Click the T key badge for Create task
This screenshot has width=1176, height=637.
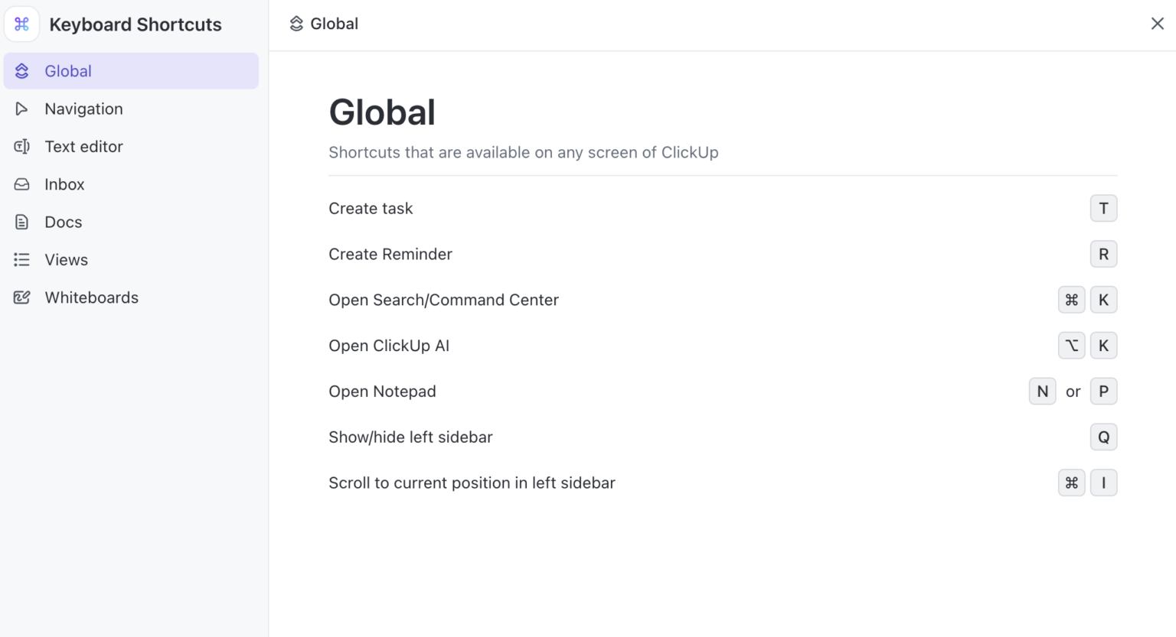tap(1103, 208)
